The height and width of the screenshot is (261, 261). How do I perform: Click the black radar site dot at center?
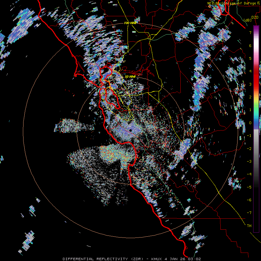tap(130, 130)
